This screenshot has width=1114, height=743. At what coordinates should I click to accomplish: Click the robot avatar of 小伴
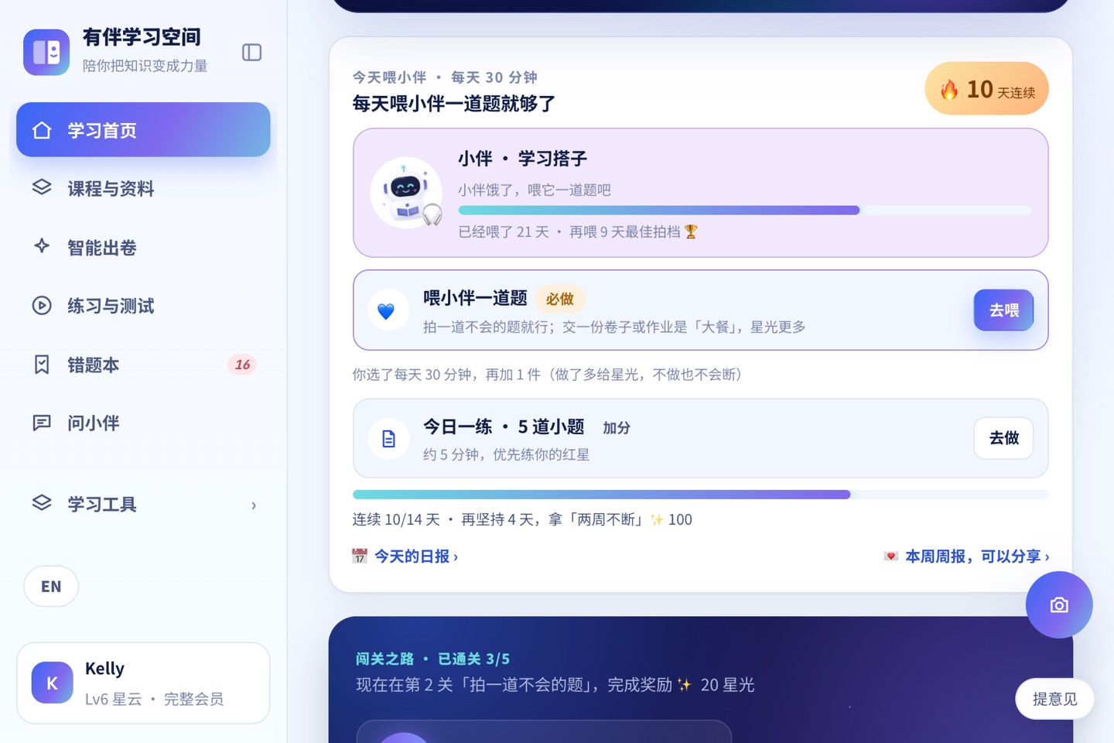click(x=406, y=193)
